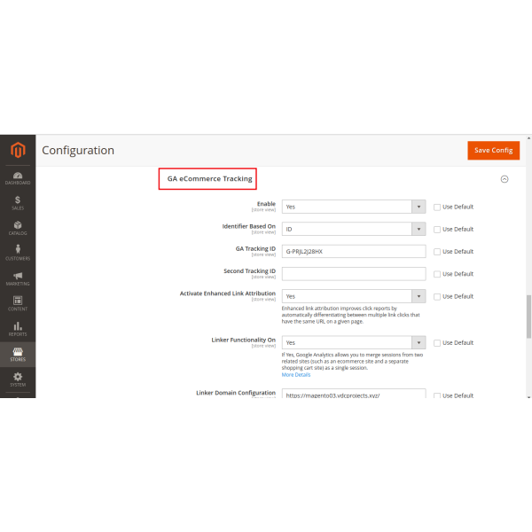
Task: Check Use Default for Enable
Action: coord(437,207)
